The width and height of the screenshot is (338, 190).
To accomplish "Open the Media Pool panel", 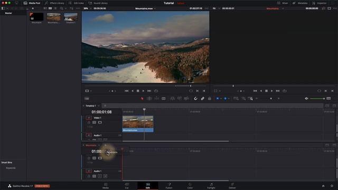I will 32,3.
